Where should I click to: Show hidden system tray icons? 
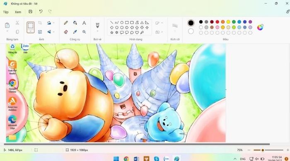[235, 159]
